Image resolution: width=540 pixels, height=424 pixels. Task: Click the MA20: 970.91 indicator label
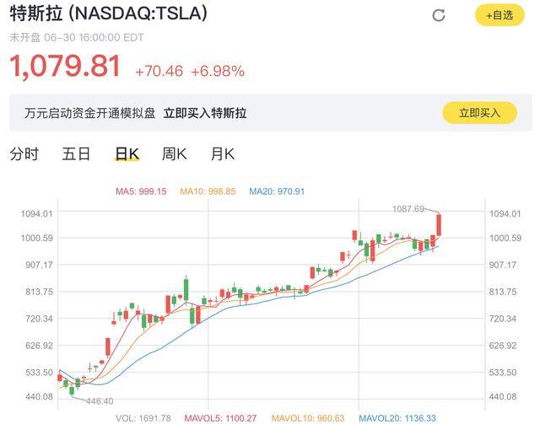pos(277,191)
